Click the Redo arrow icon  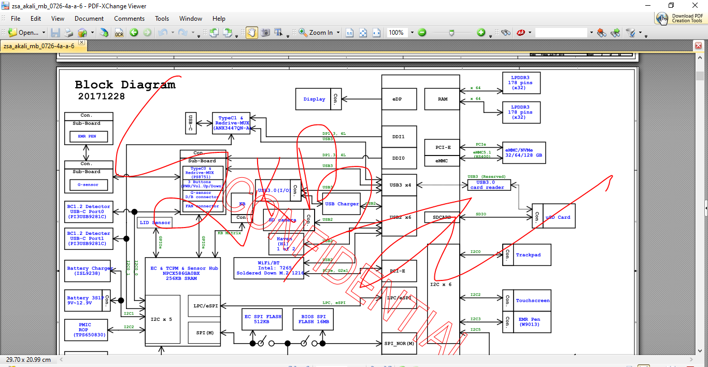click(182, 33)
